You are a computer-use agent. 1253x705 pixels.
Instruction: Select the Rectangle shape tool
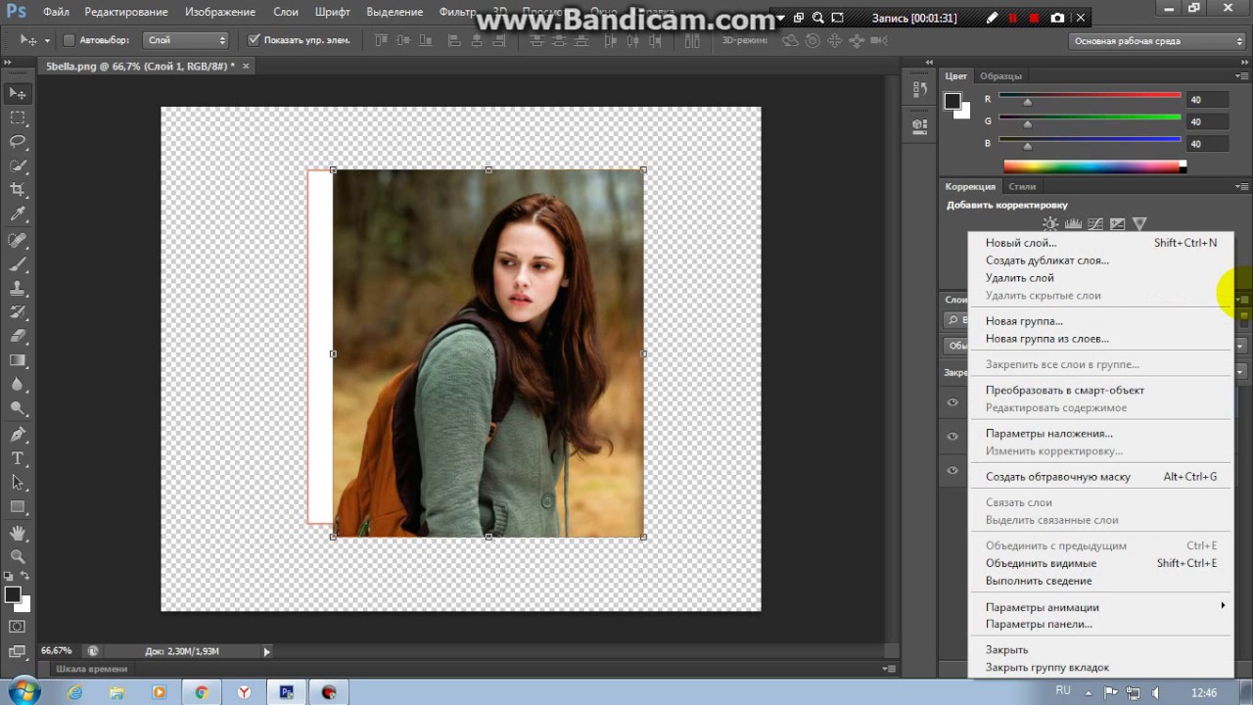tap(18, 507)
